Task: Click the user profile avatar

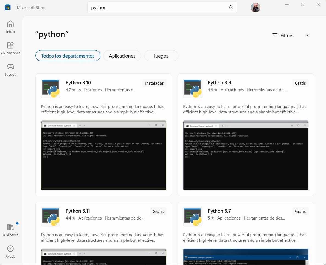Action: (x=255, y=7)
